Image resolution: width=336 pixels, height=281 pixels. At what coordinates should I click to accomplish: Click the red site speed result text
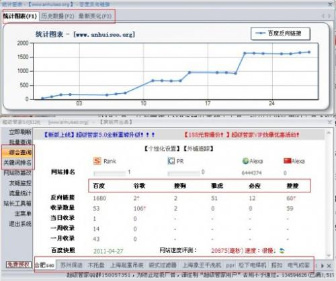click(243, 251)
